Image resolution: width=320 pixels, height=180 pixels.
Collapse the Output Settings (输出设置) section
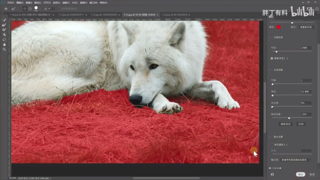pos(270,137)
